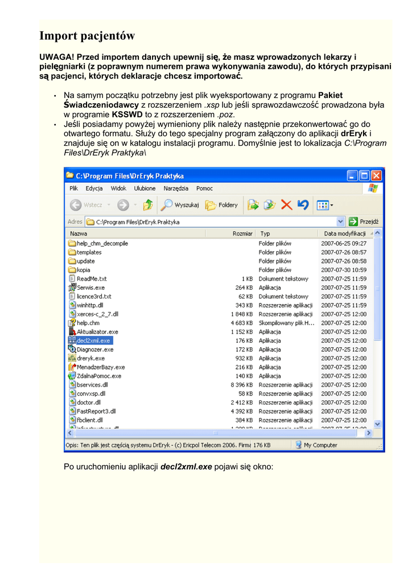Select the Diagnozer.exe file icon
The width and height of the screenshot is (412, 583).
click(x=72, y=349)
